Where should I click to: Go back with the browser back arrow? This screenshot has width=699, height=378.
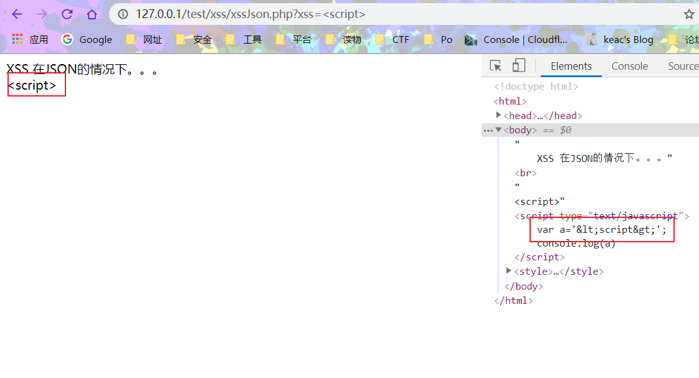(17, 14)
